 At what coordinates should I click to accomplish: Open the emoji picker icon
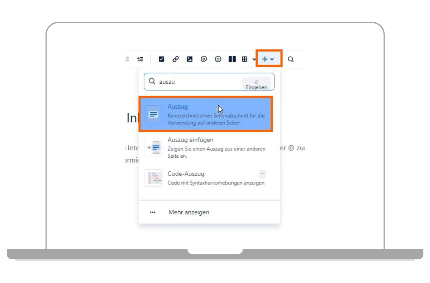218,59
